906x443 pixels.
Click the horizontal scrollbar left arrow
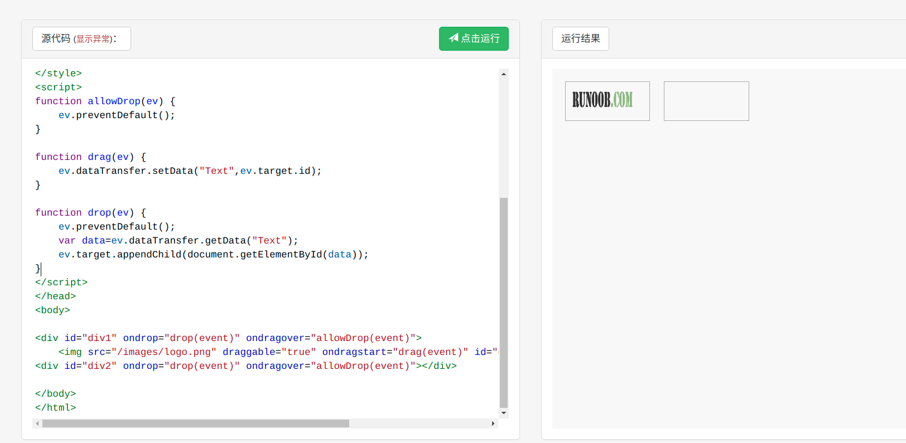[x=37, y=423]
